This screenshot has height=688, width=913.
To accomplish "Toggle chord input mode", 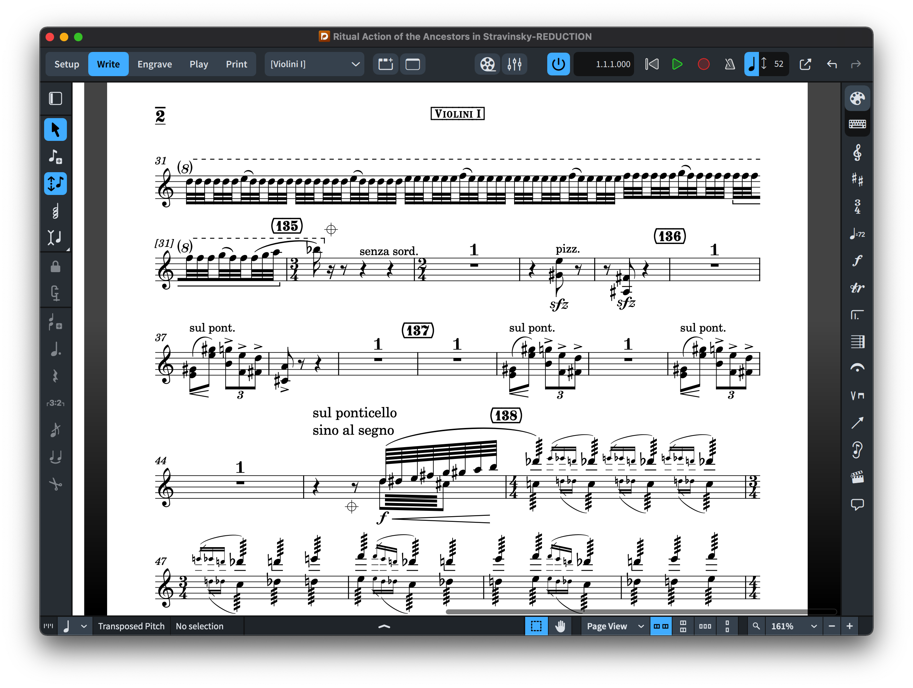I will [x=55, y=211].
